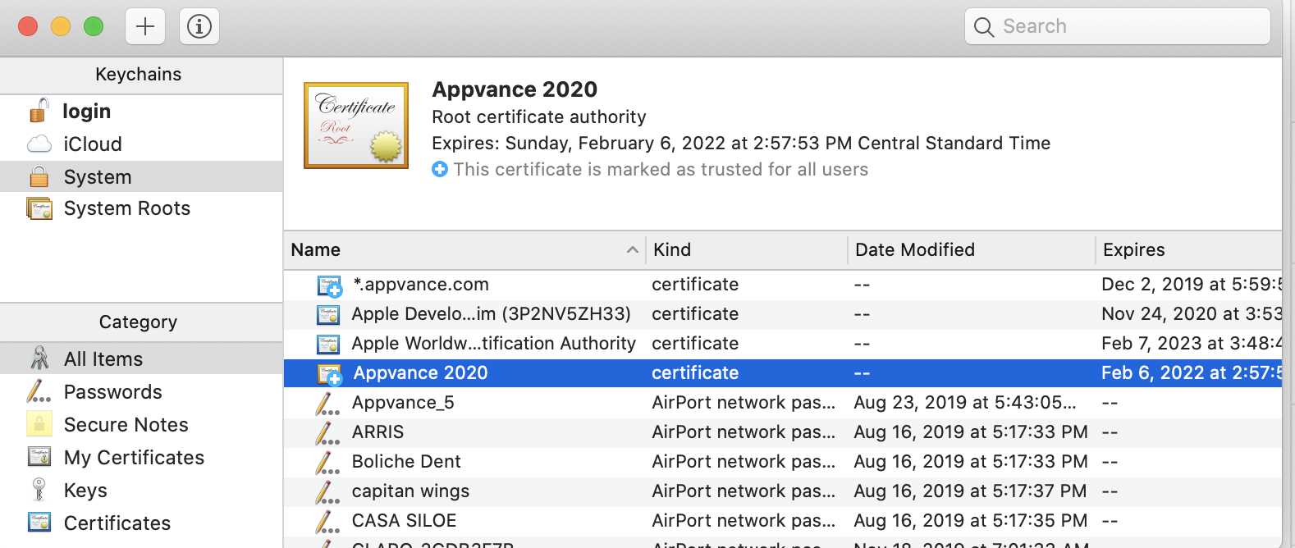Click the lock icon beside System keychain
This screenshot has width=1295, height=548.
39,176
